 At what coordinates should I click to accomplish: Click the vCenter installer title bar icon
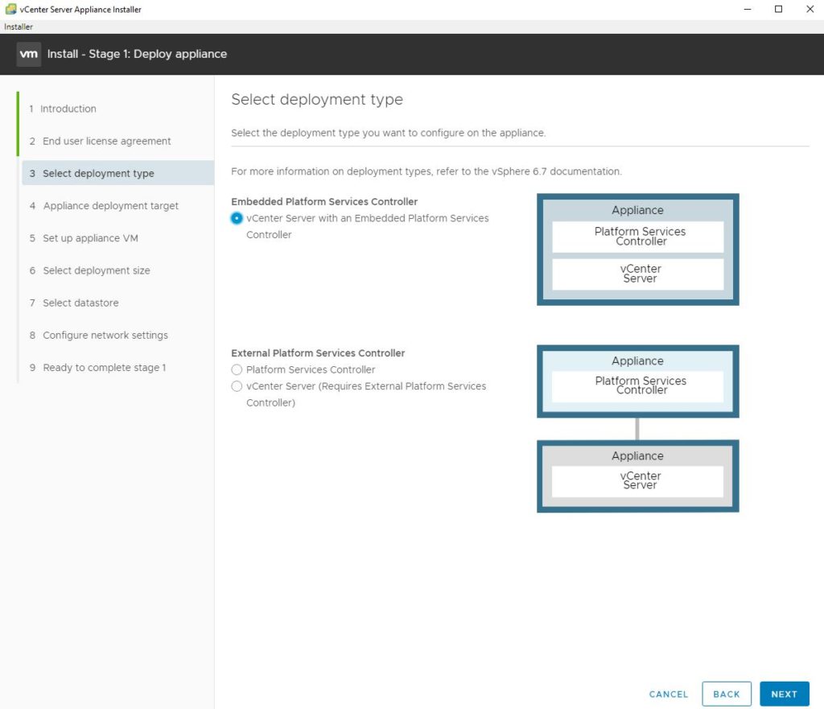pos(10,9)
